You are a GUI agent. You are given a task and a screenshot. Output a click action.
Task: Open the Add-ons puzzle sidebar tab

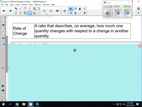pos(3,44)
